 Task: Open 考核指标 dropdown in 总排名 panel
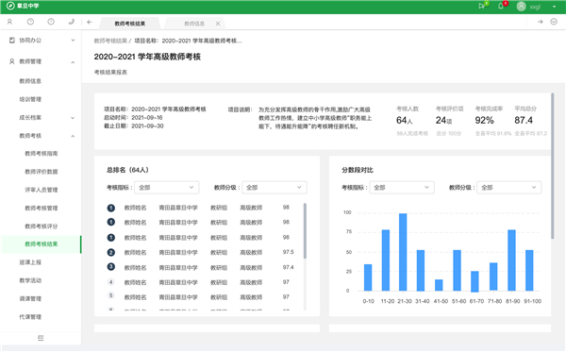[166, 188]
